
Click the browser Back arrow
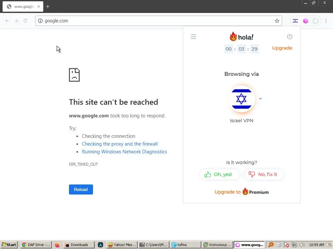point(7,21)
